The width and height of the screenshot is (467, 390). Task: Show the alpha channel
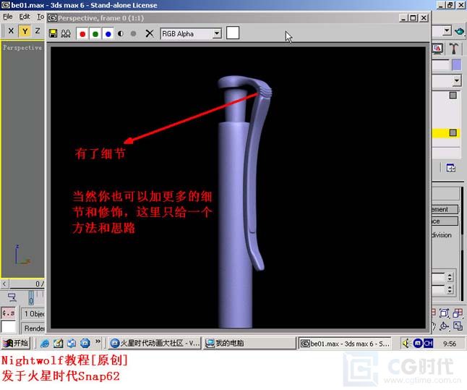121,34
